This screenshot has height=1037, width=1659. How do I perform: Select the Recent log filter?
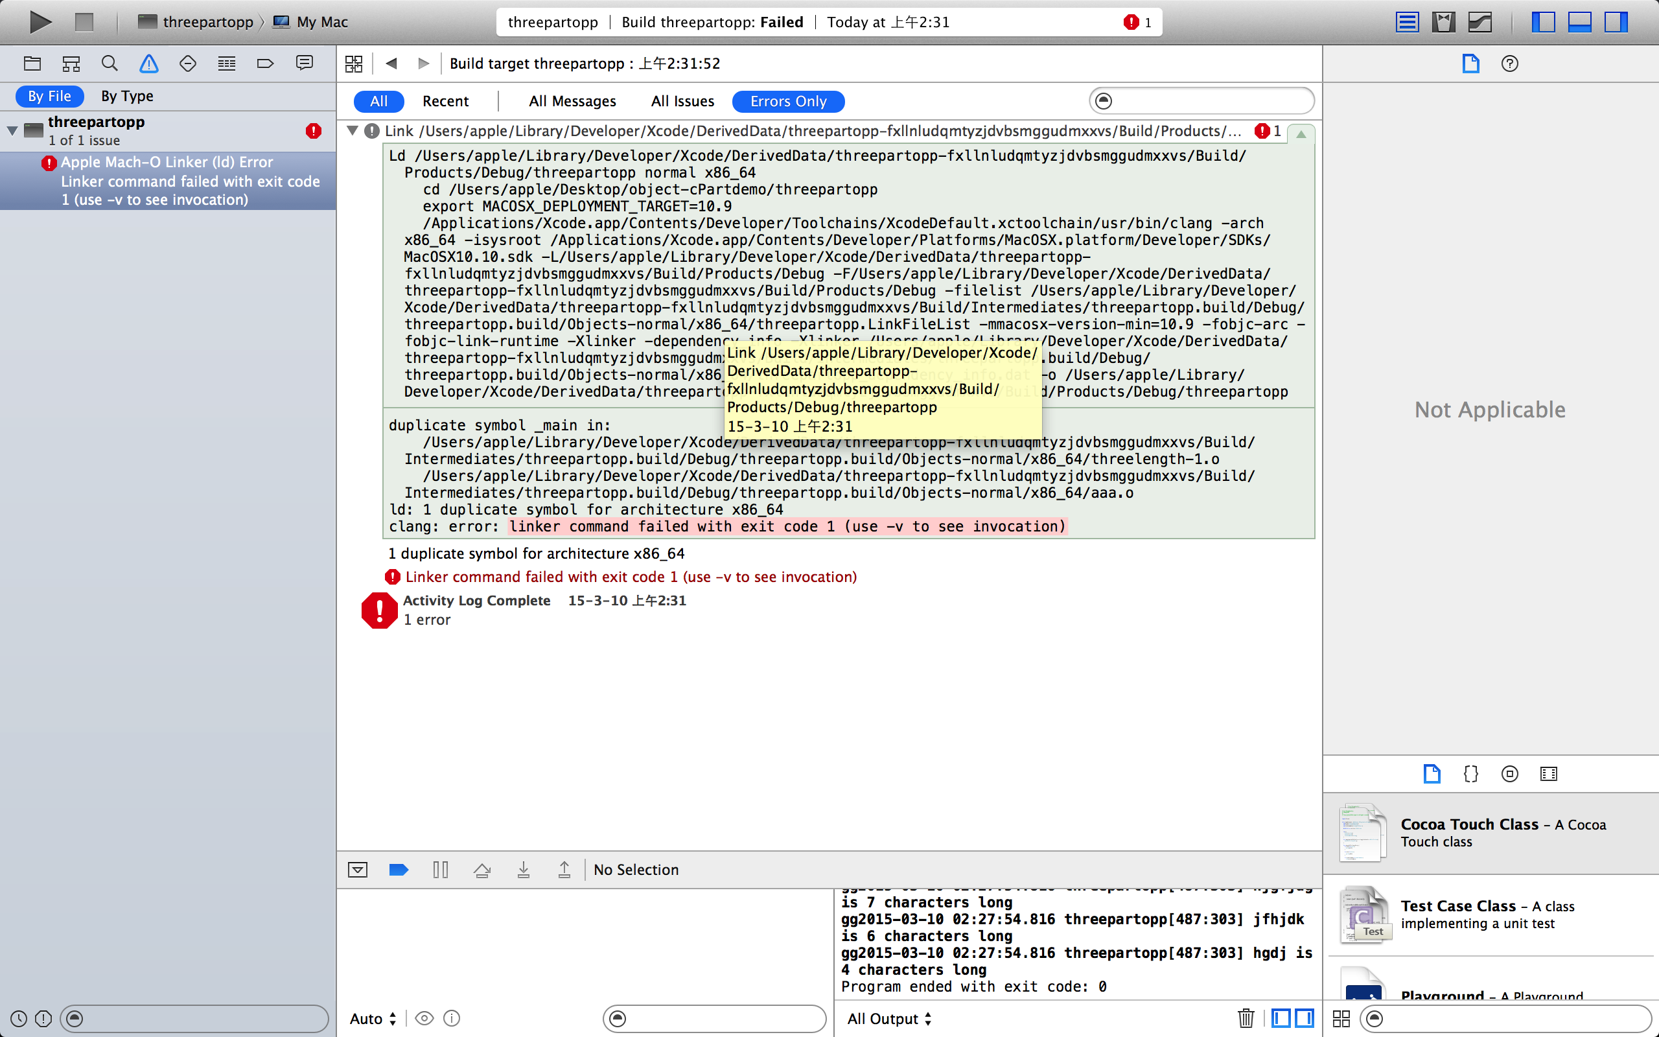pyautogui.click(x=446, y=101)
